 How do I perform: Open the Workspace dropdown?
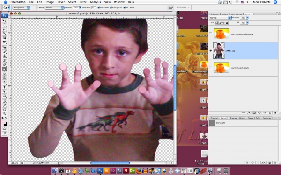(183, 7)
